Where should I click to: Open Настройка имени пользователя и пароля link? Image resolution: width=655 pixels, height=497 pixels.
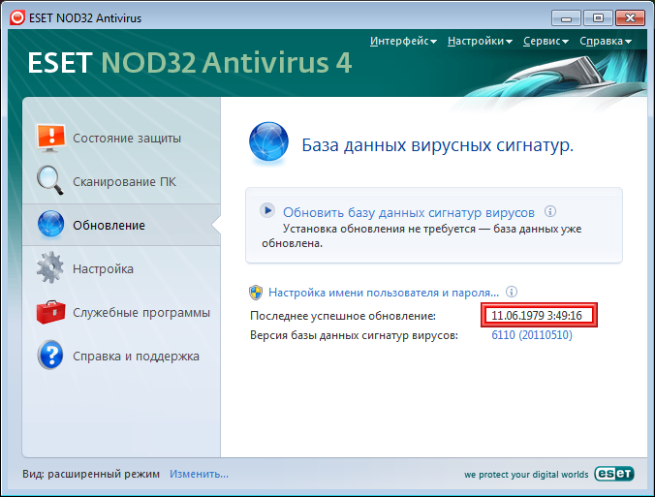(x=384, y=293)
